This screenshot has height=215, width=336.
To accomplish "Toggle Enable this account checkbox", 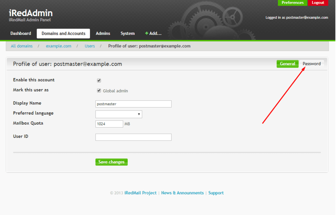I will (99, 81).
